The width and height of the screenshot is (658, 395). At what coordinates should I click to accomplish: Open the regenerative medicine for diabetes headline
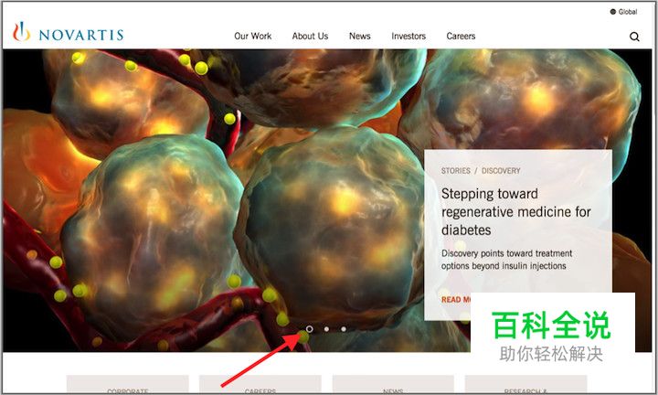click(x=515, y=211)
